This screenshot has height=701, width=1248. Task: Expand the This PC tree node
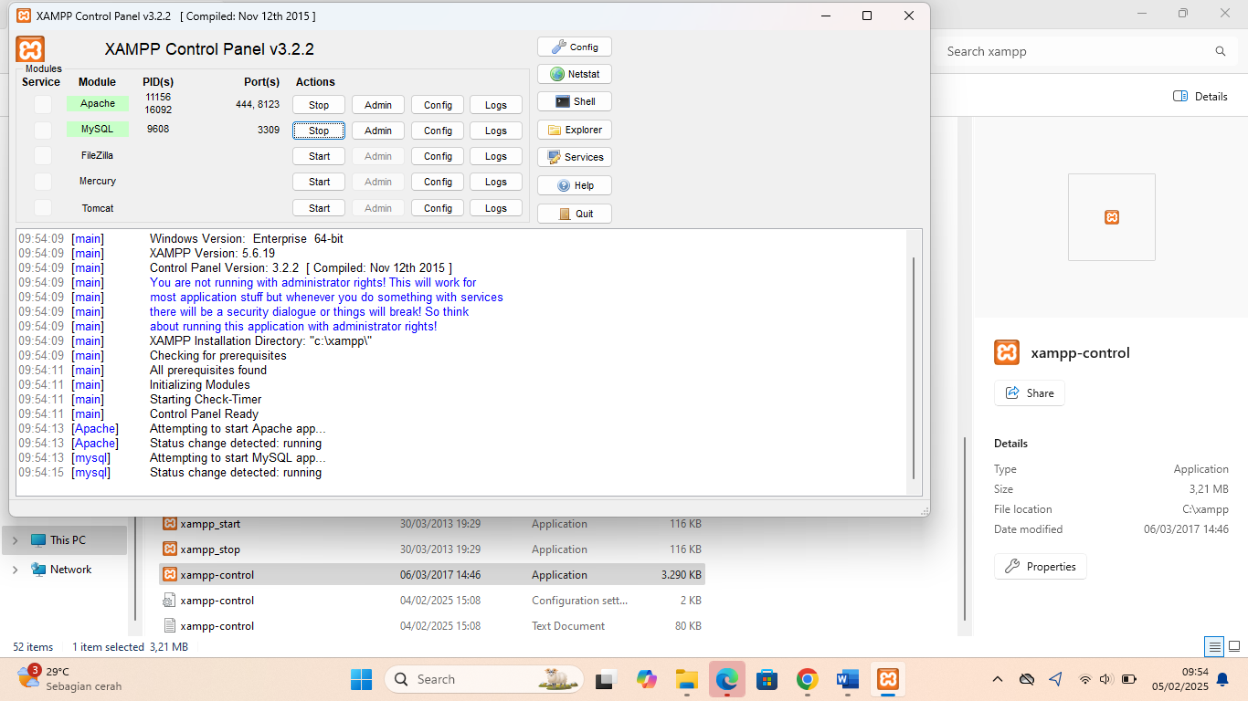tap(15, 540)
